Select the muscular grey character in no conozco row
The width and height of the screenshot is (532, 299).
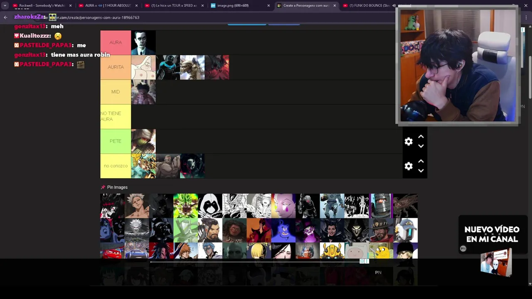click(x=168, y=166)
